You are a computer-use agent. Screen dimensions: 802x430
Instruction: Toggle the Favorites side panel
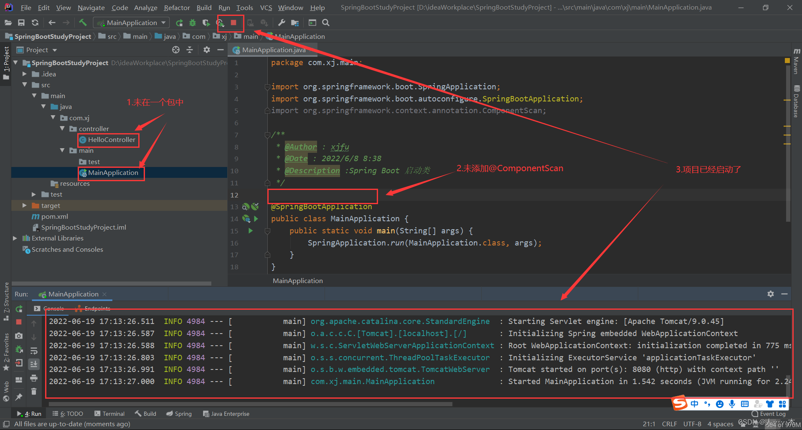(x=6, y=352)
